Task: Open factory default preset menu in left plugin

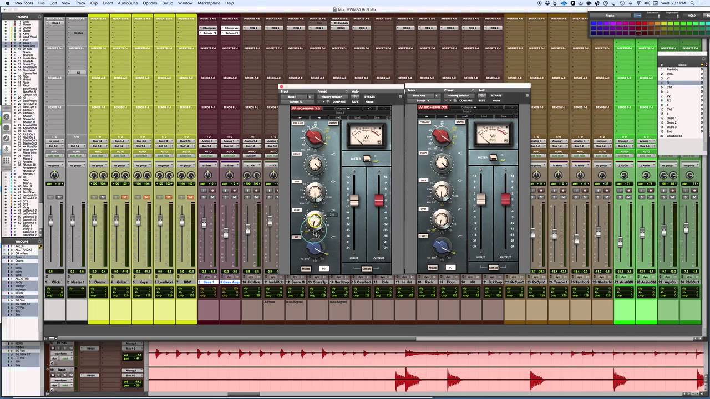Action: point(333,96)
